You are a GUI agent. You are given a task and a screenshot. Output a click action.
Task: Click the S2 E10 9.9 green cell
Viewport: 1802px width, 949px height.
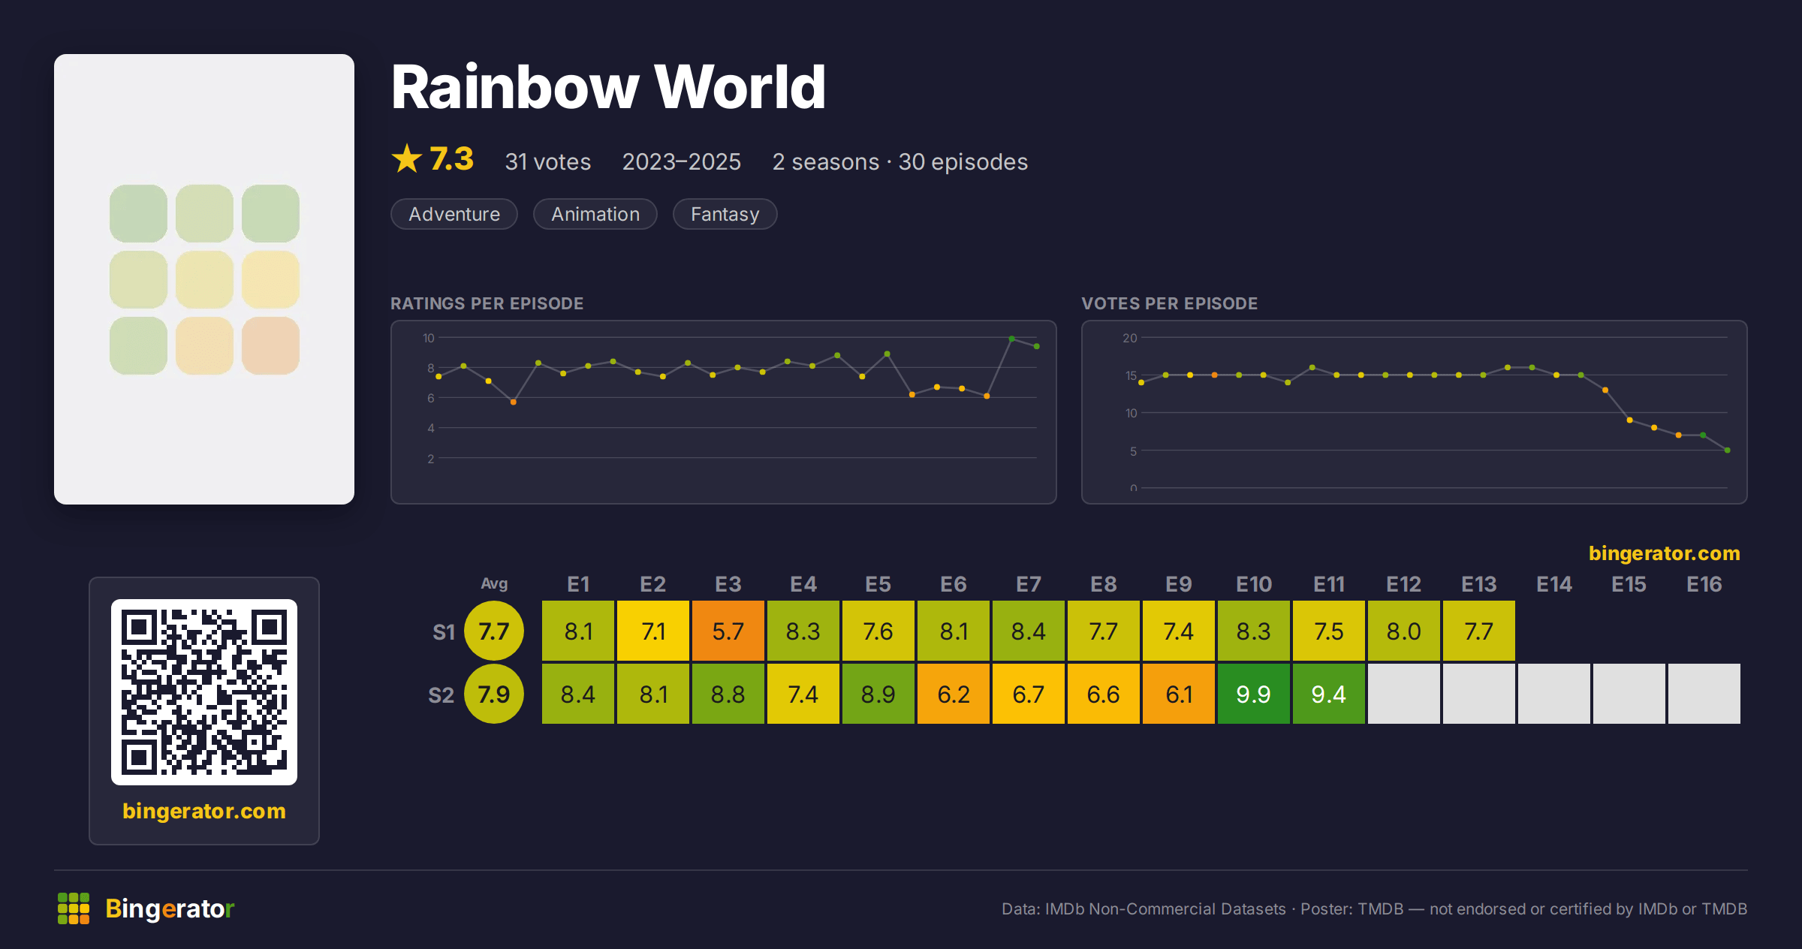1254,694
